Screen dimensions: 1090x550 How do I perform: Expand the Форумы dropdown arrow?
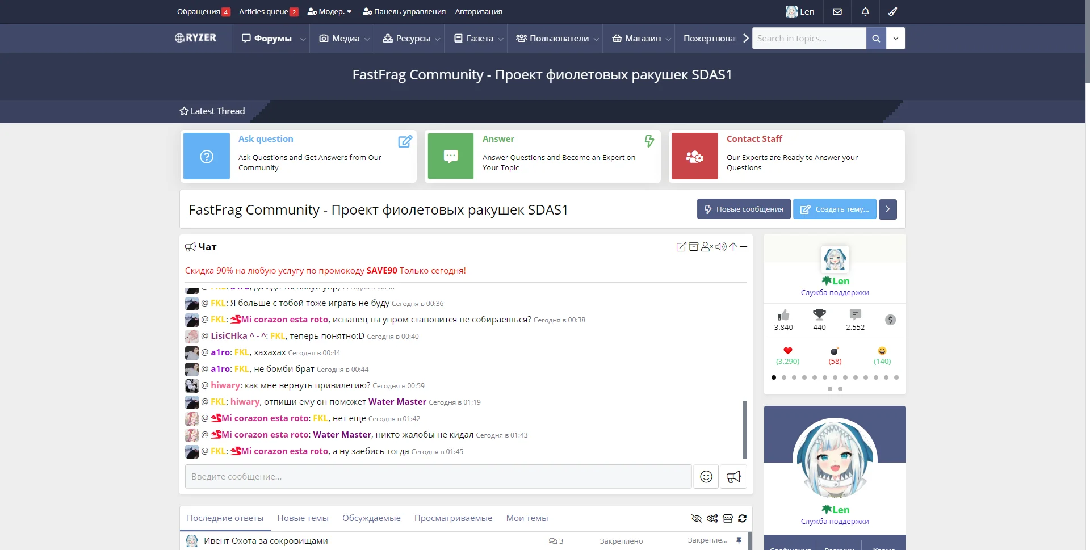[x=303, y=39]
